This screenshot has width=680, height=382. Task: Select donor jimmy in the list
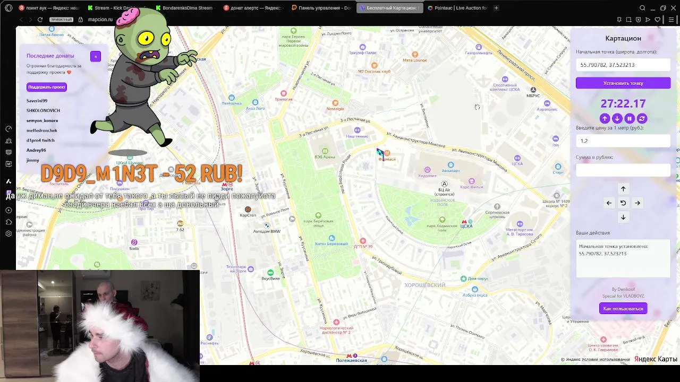click(33, 160)
